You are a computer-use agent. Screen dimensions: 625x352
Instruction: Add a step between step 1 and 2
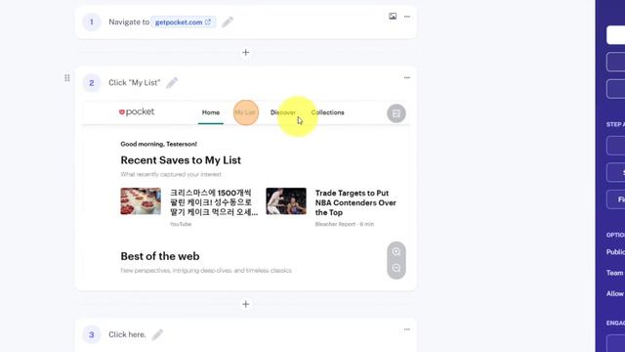click(246, 52)
